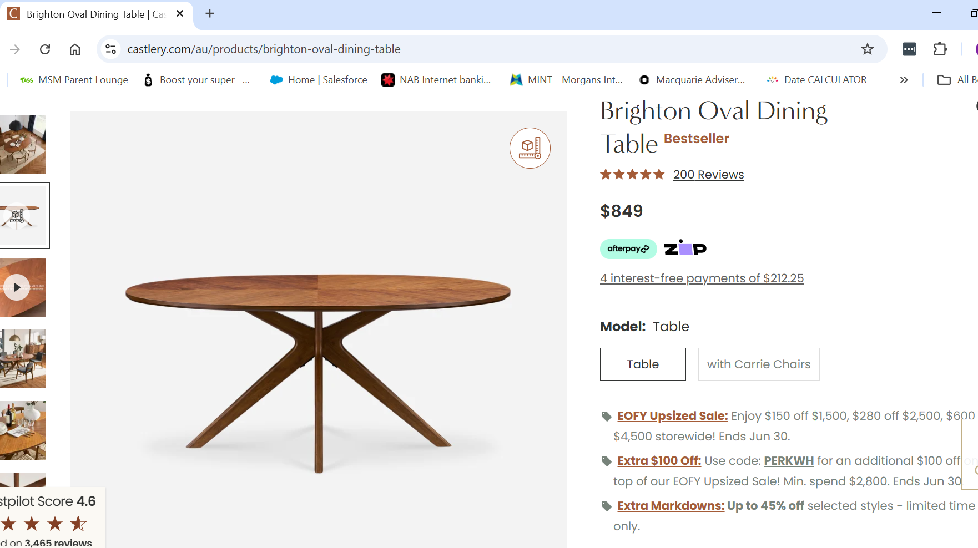Open a new browser tab
The width and height of the screenshot is (978, 548).
(210, 14)
